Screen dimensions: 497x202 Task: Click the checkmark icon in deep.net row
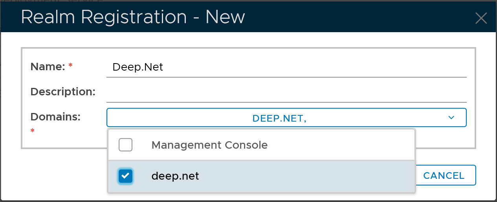125,176
